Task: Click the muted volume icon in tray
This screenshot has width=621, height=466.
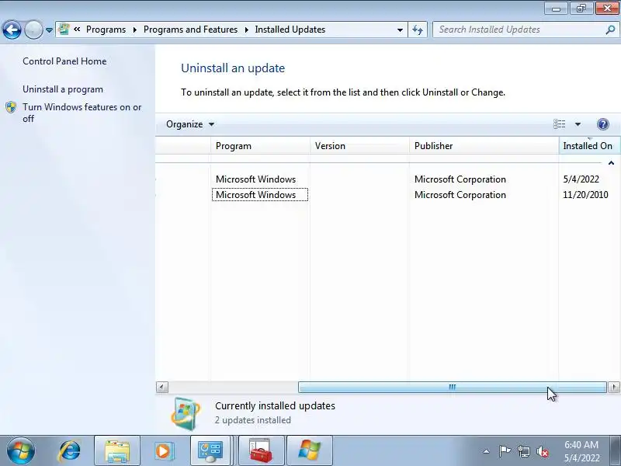Action: click(543, 451)
